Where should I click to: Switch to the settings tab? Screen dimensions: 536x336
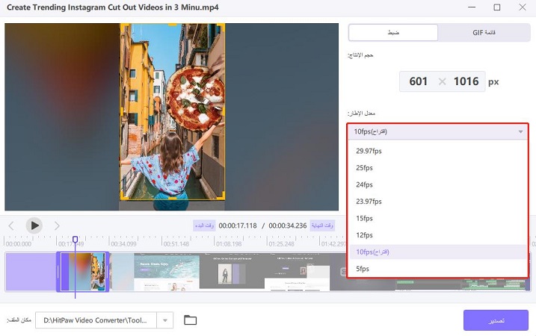[x=393, y=32]
